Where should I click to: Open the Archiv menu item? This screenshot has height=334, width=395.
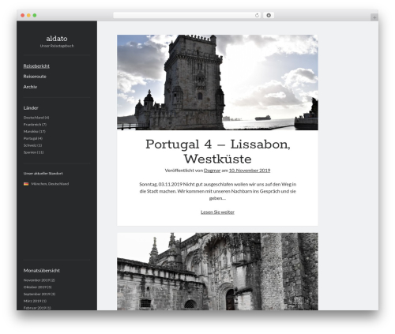(x=30, y=87)
